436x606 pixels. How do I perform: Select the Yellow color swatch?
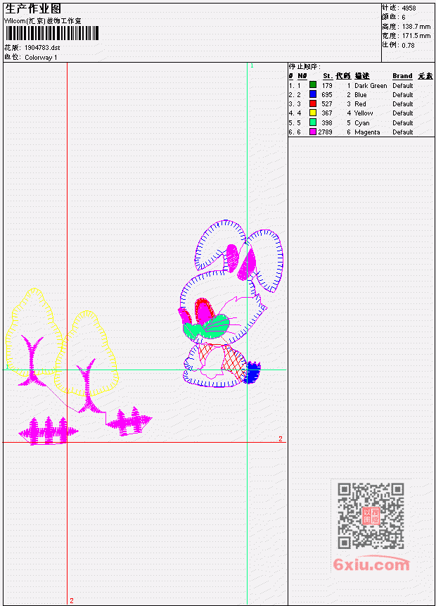pyautogui.click(x=313, y=113)
